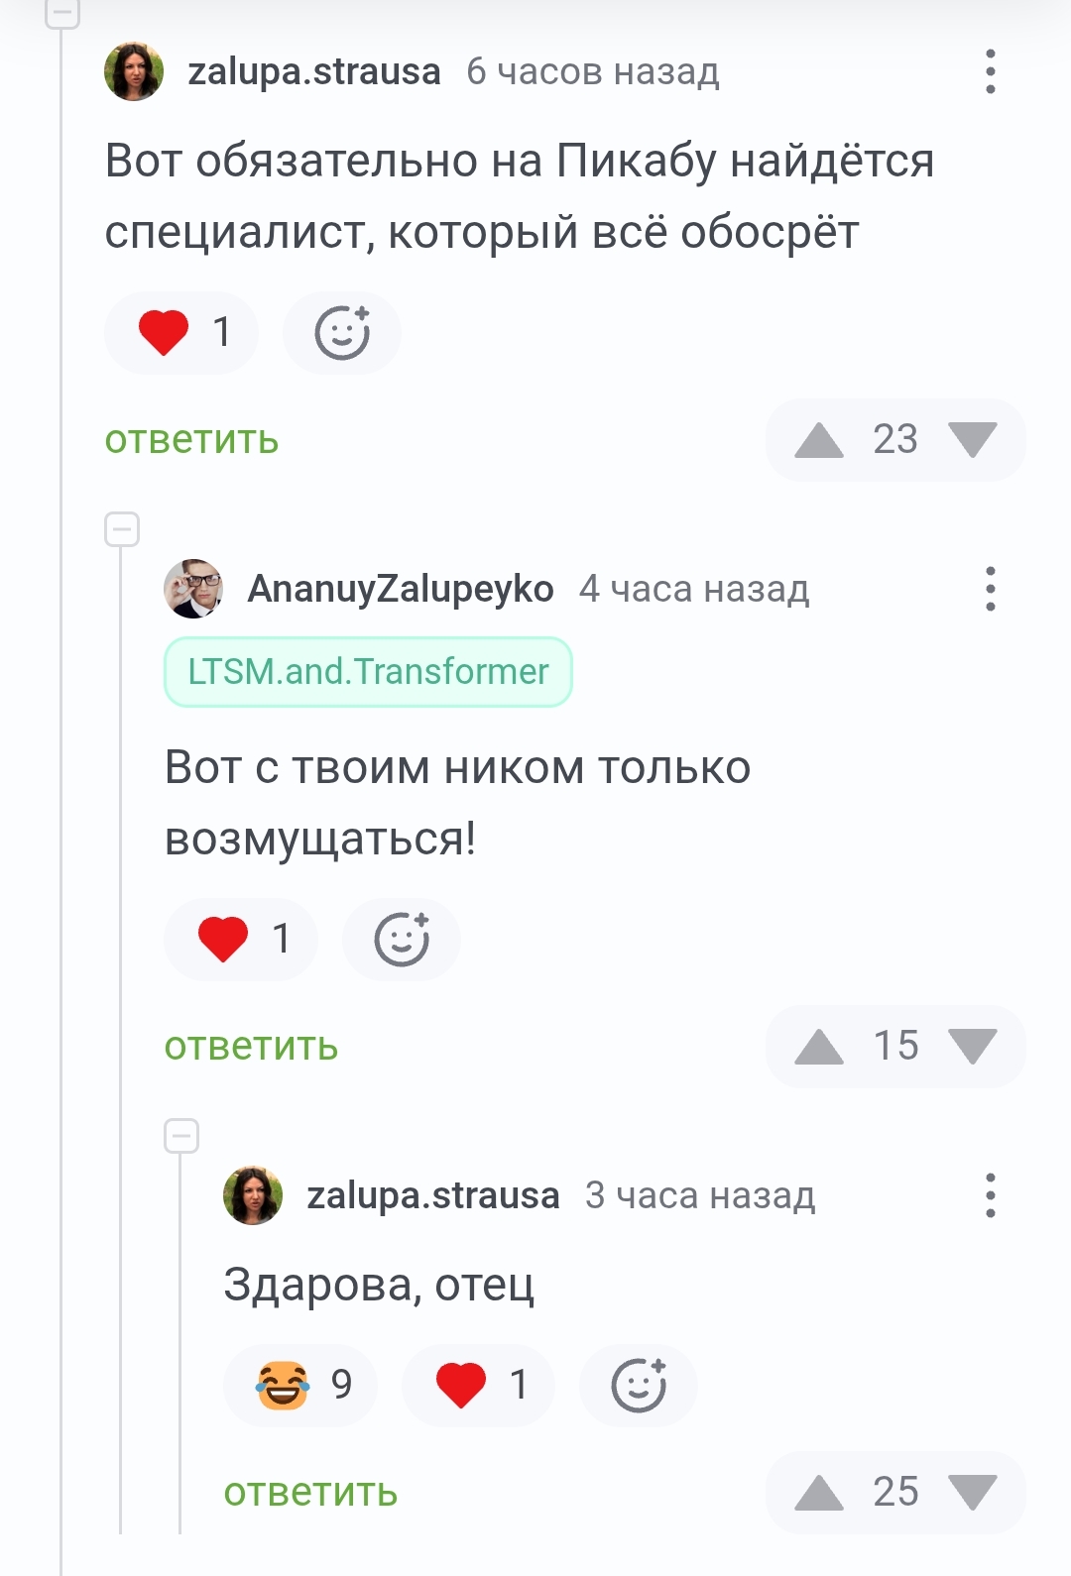Add emoji reaction to first comment
The width and height of the screenshot is (1071, 1576).
coord(342,332)
